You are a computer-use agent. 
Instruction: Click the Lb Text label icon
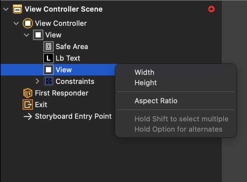pyautogui.click(x=48, y=58)
